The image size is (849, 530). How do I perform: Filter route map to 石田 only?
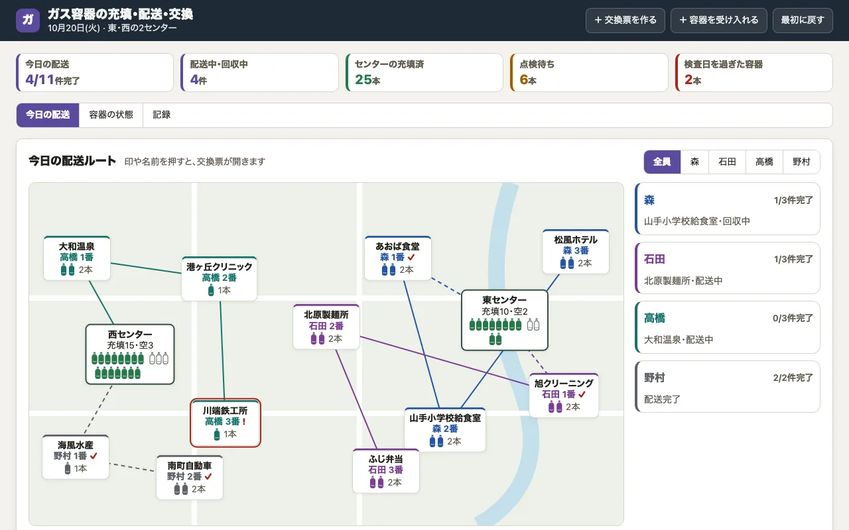(728, 162)
